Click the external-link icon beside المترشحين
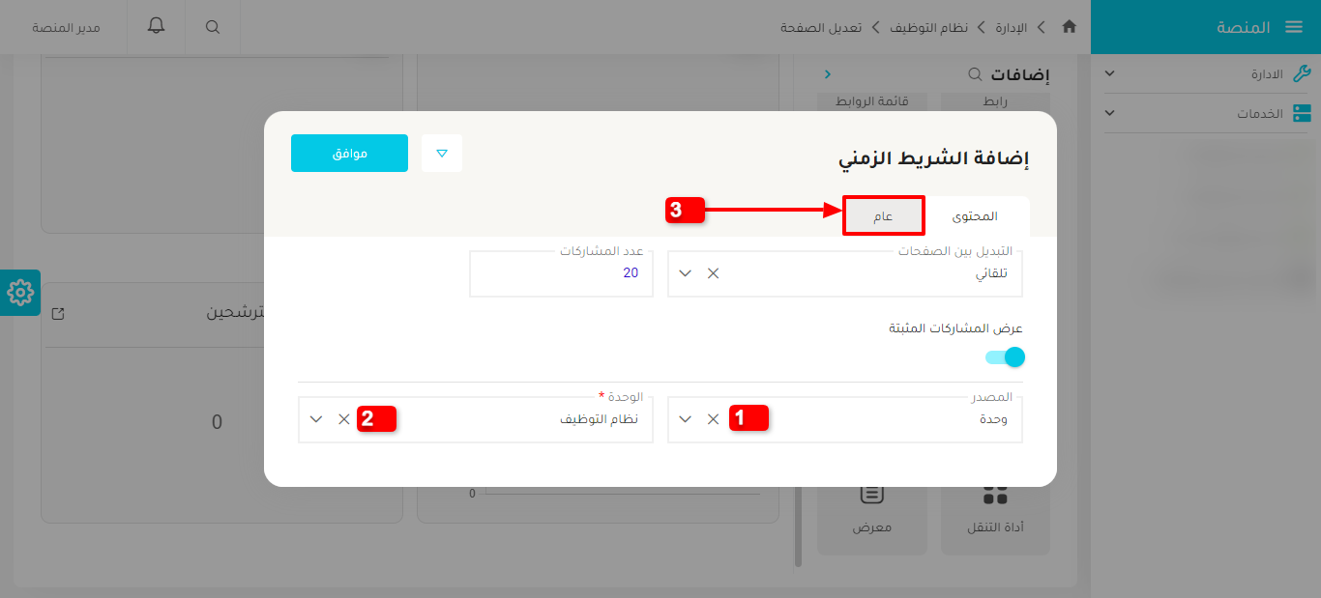This screenshot has height=598, width=1321. 58,313
